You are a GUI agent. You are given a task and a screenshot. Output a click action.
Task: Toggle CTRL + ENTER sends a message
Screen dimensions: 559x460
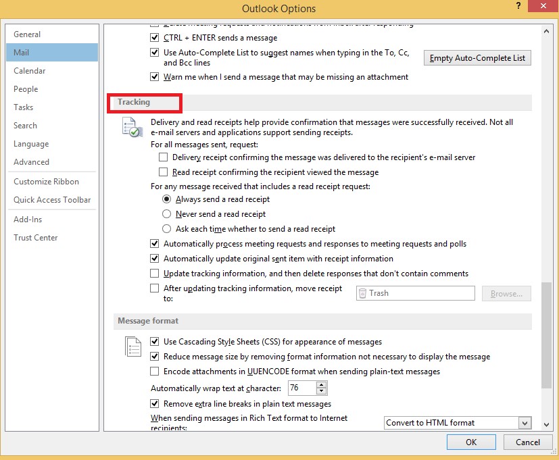tap(154, 37)
